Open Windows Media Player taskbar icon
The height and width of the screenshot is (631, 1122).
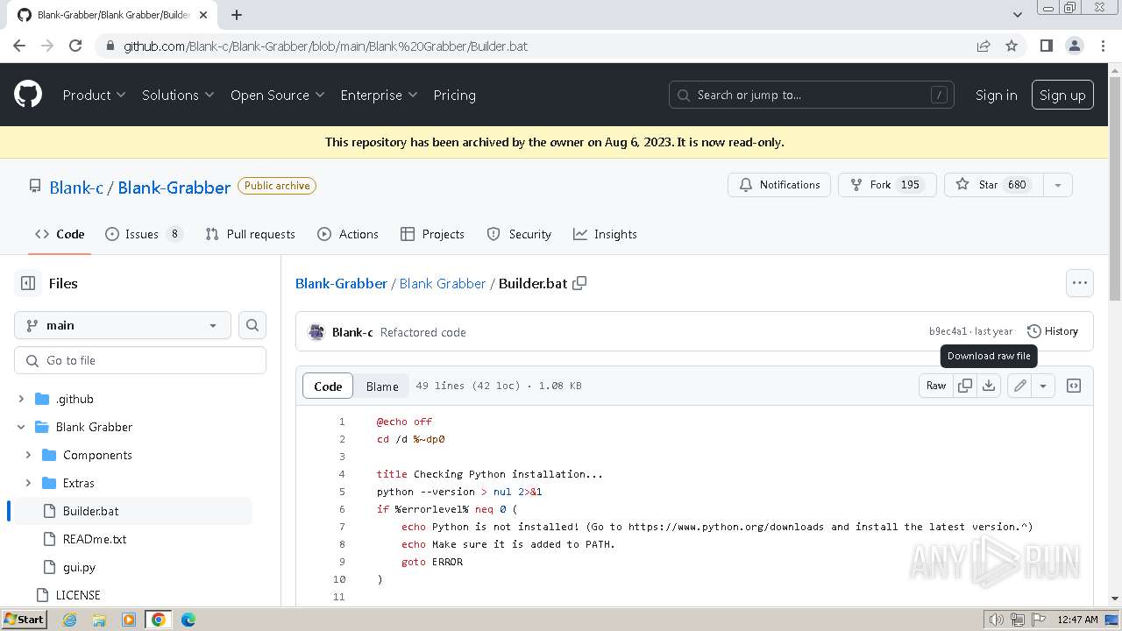pyautogui.click(x=129, y=620)
